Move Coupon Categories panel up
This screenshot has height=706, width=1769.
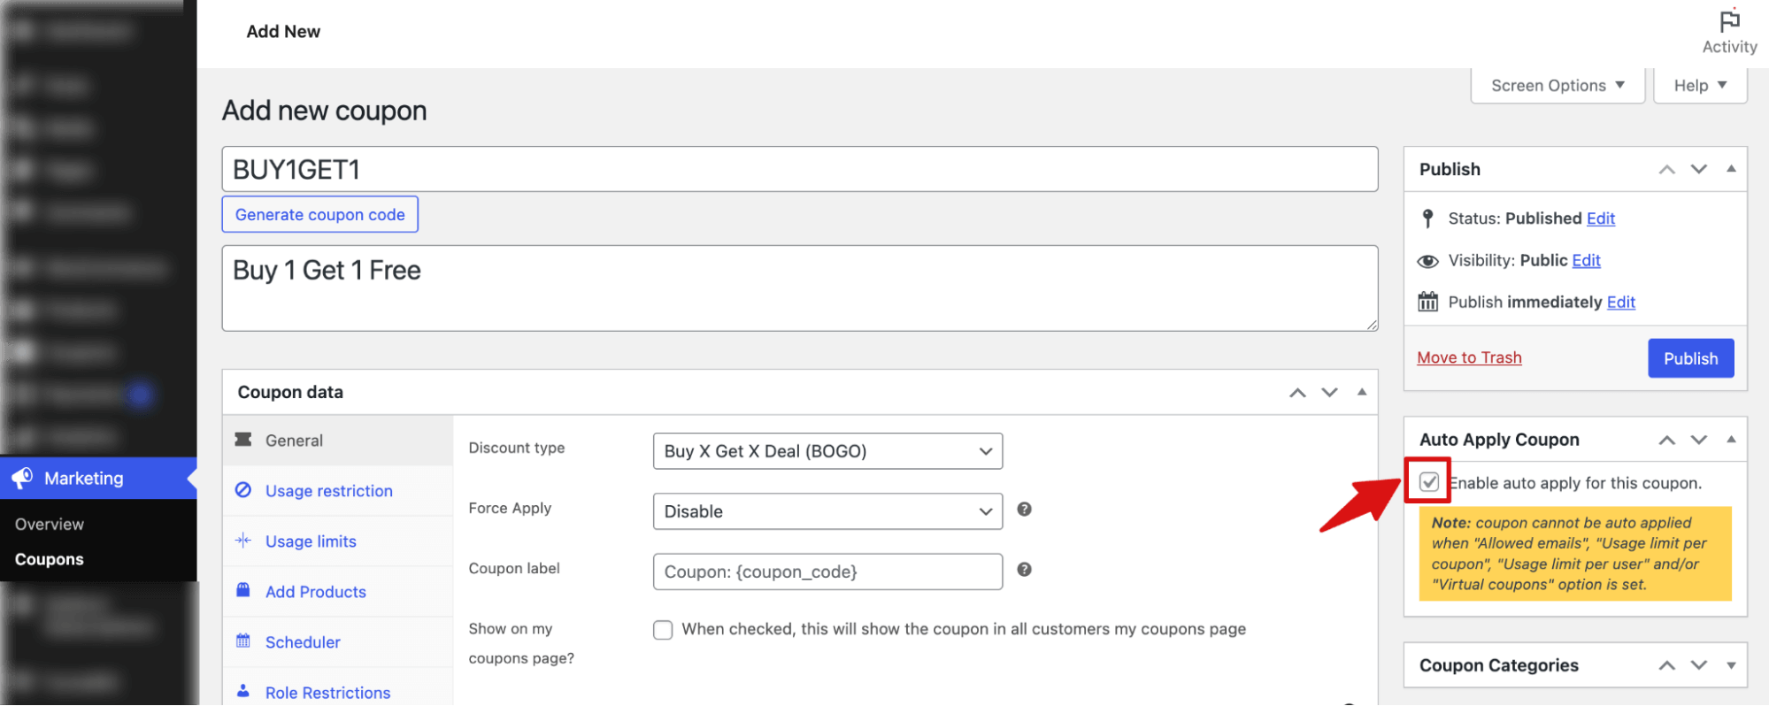point(1667,665)
